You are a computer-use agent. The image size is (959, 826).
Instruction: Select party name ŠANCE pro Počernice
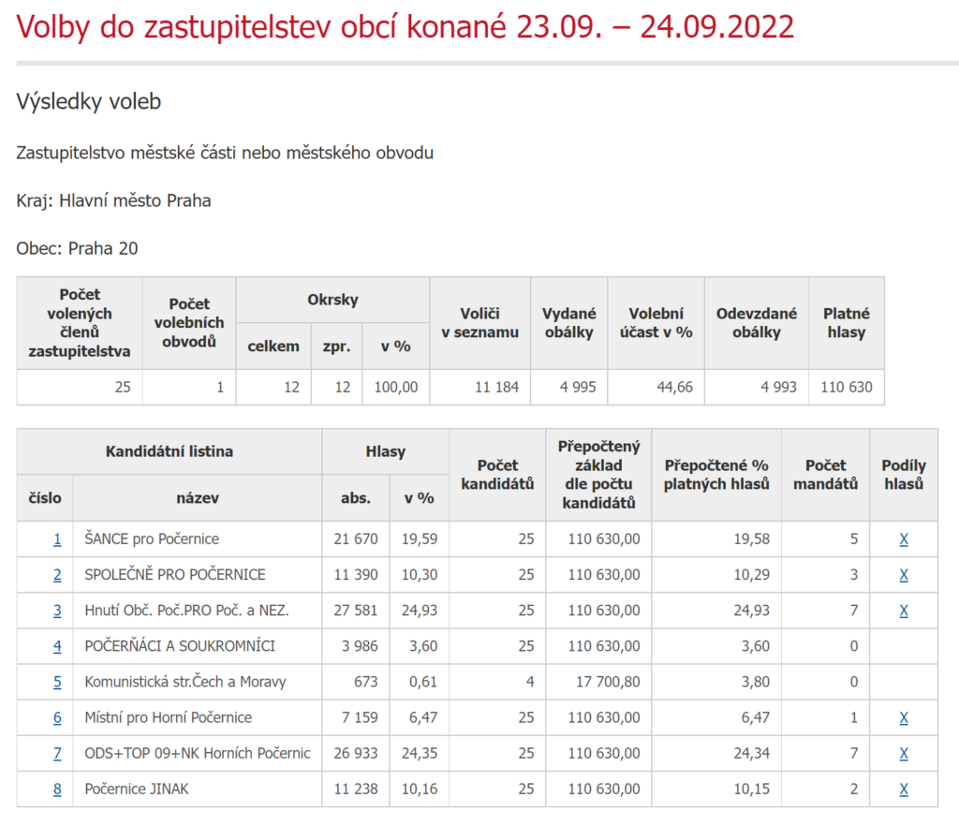[152, 539]
